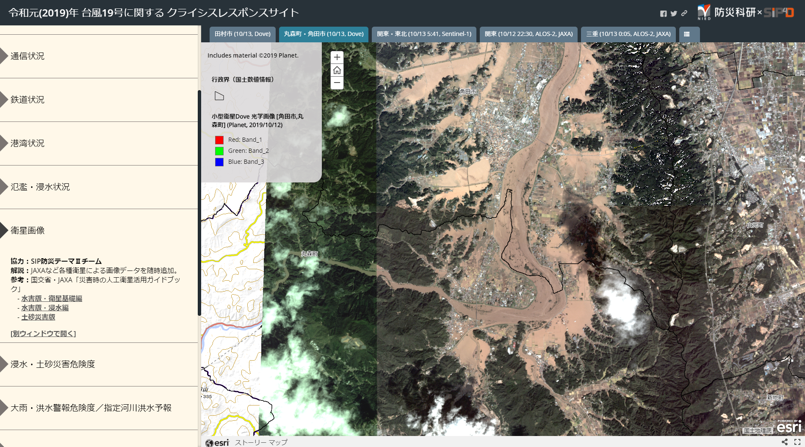
Task: Copy link icon in header
Action: pyautogui.click(x=684, y=14)
